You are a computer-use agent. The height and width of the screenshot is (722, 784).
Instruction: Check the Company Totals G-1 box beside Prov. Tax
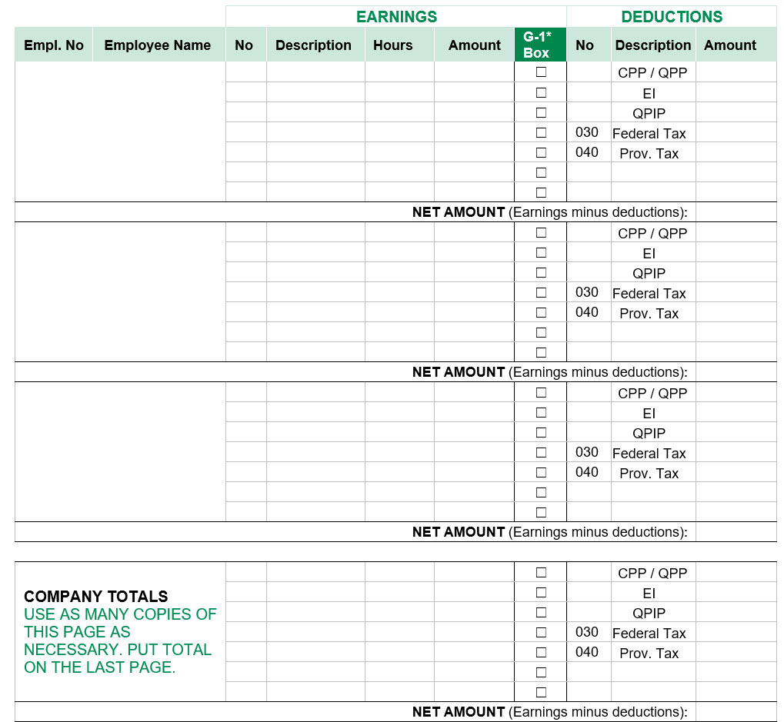click(x=541, y=652)
